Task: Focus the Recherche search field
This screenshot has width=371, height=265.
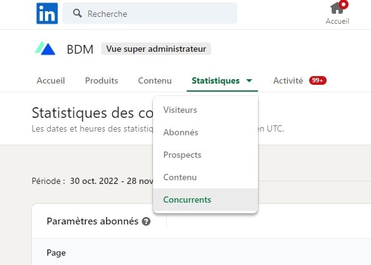Action: click(x=150, y=13)
